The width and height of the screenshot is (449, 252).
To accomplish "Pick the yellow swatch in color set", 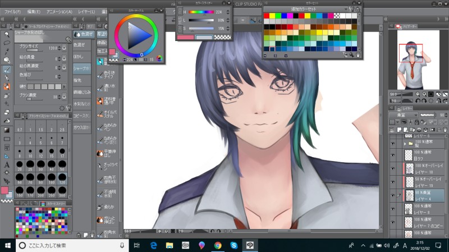I will click(272, 16).
